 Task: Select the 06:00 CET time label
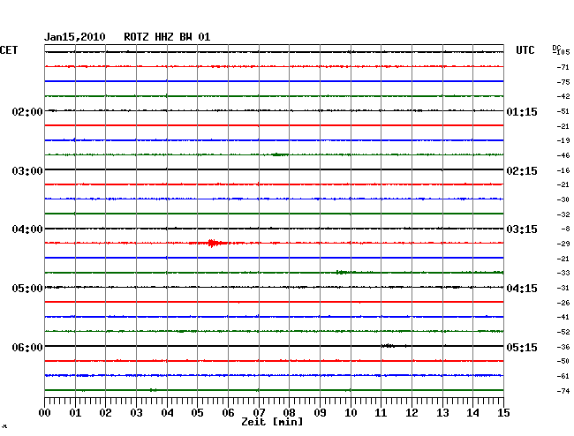click(27, 347)
